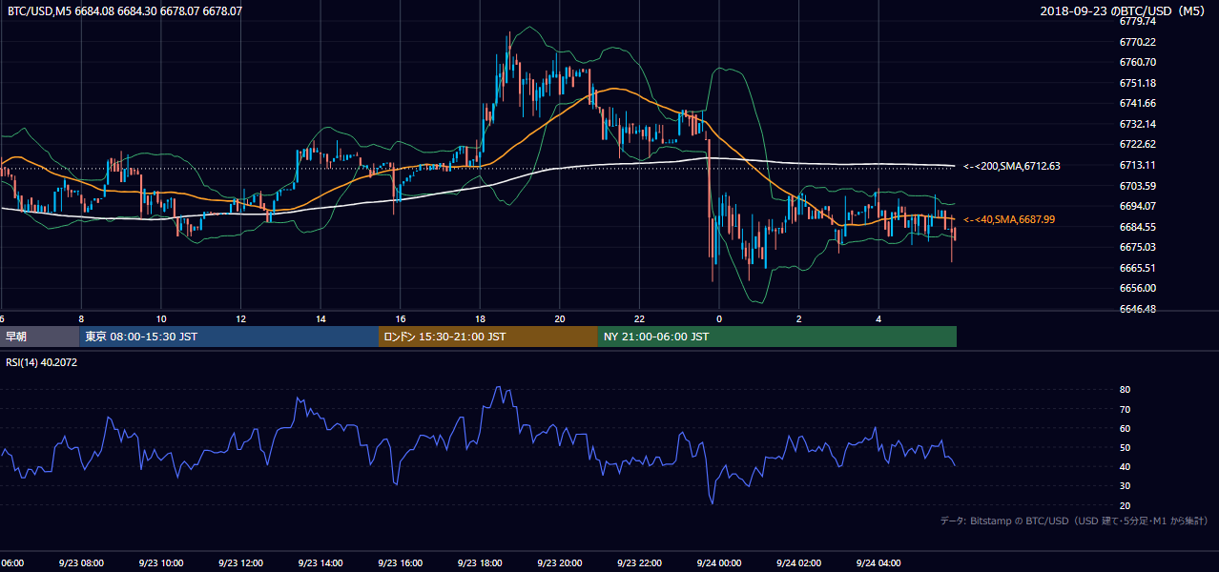Screen dimensions: 1219x572
Task: Click the データ: Bitstamp の BTC/USD source note
Action: click(1074, 521)
